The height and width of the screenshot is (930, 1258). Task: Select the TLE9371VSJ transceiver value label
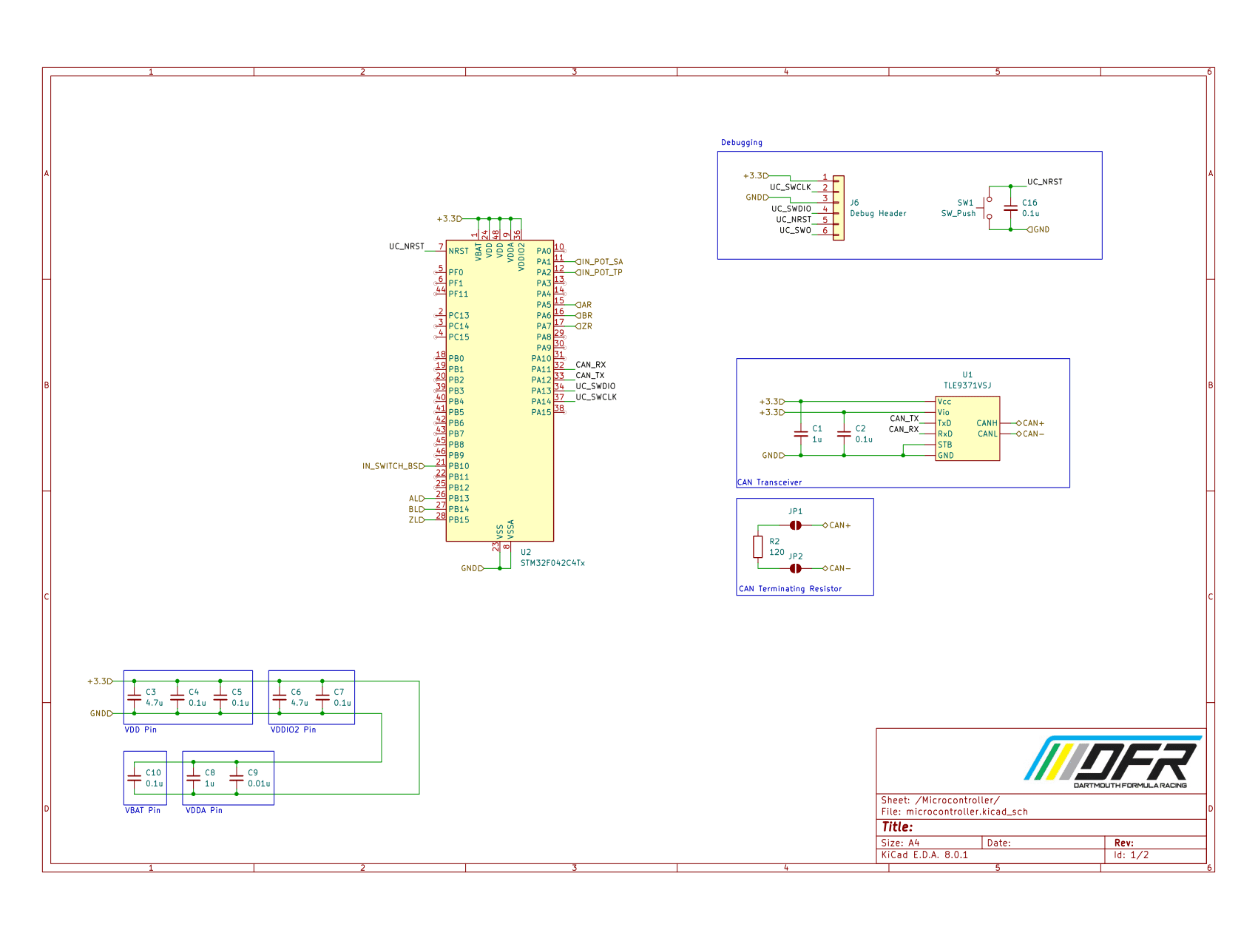click(x=967, y=385)
